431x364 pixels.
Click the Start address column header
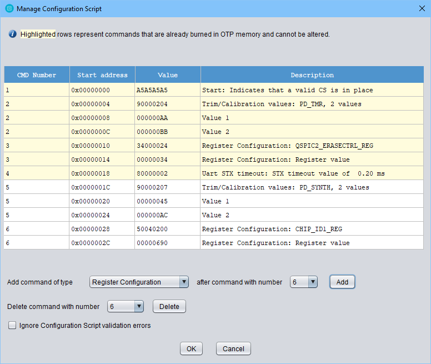102,75
